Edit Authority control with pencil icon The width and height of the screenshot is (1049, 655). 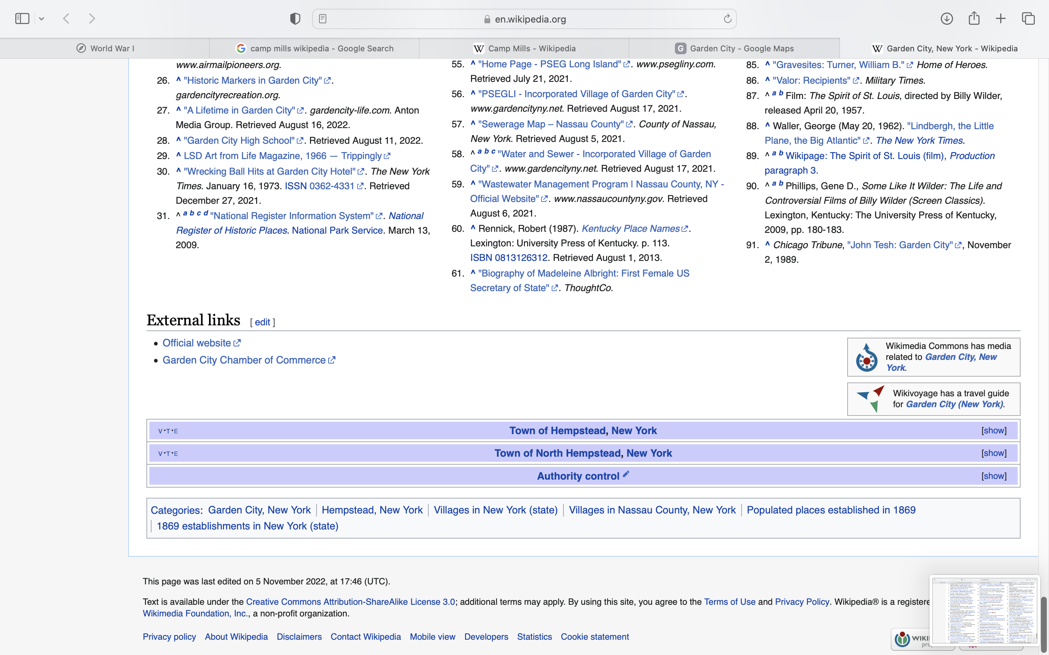626,474
